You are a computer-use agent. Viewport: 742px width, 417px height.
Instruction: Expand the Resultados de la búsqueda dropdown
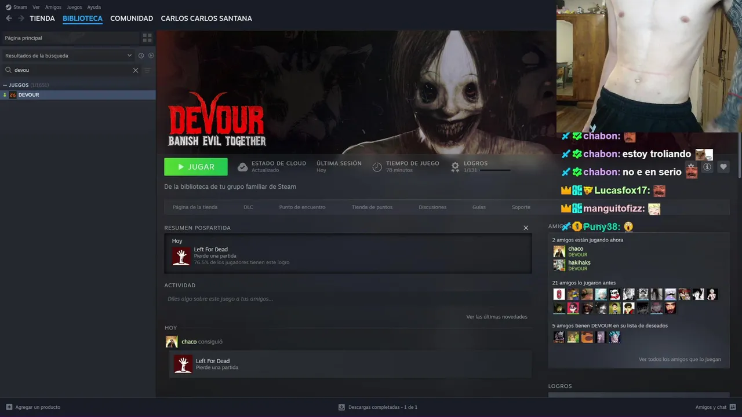pyautogui.click(x=68, y=56)
